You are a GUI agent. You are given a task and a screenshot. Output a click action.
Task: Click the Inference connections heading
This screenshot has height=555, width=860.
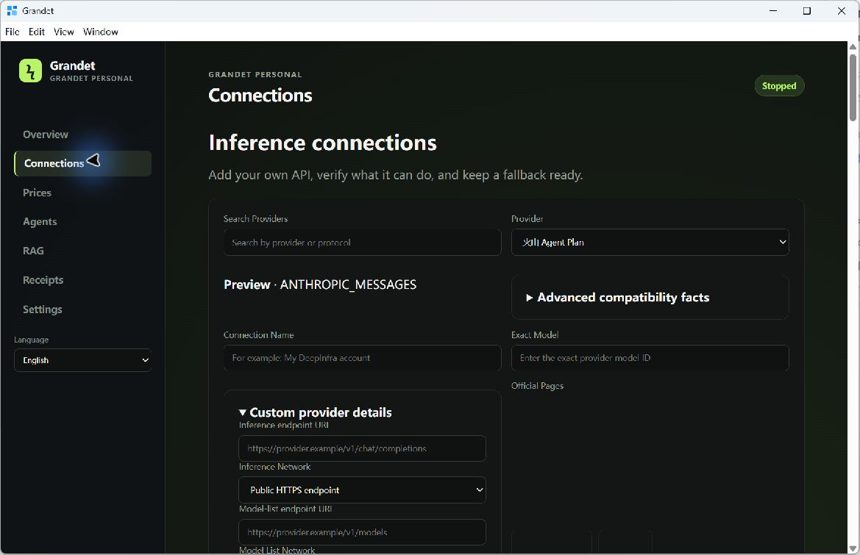pos(322,143)
